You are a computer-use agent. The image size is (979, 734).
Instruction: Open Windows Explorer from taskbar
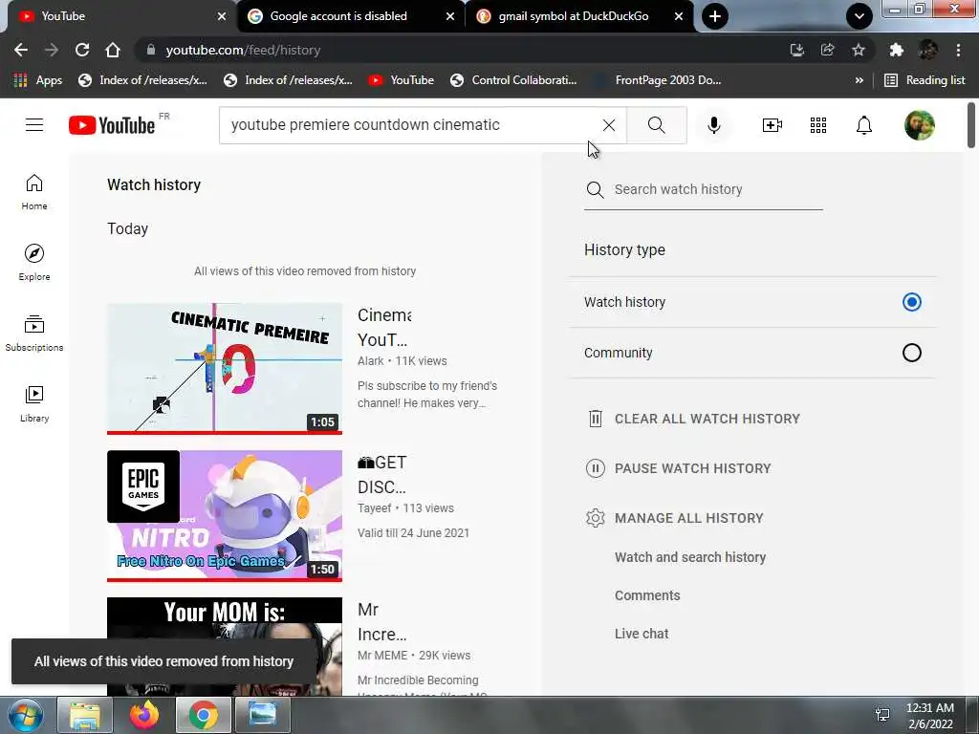[x=85, y=715]
